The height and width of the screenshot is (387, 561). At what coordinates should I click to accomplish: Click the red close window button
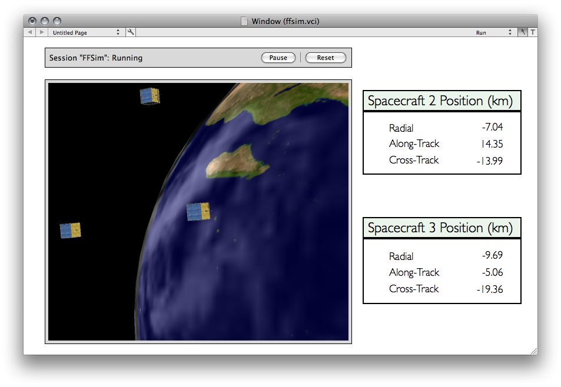click(32, 21)
